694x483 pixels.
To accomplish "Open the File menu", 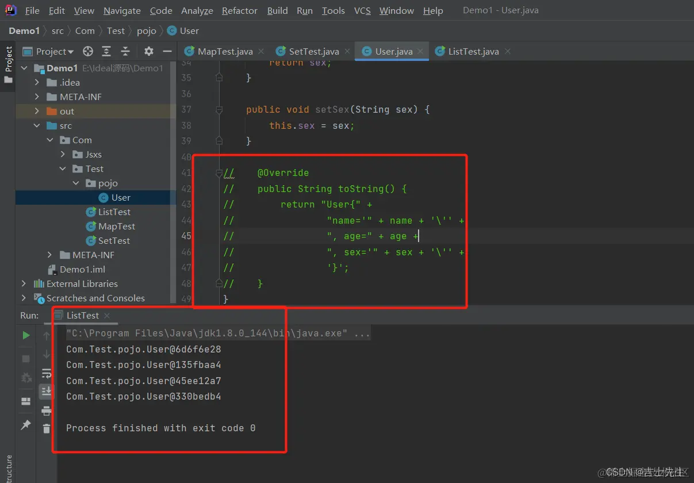I will [32, 10].
